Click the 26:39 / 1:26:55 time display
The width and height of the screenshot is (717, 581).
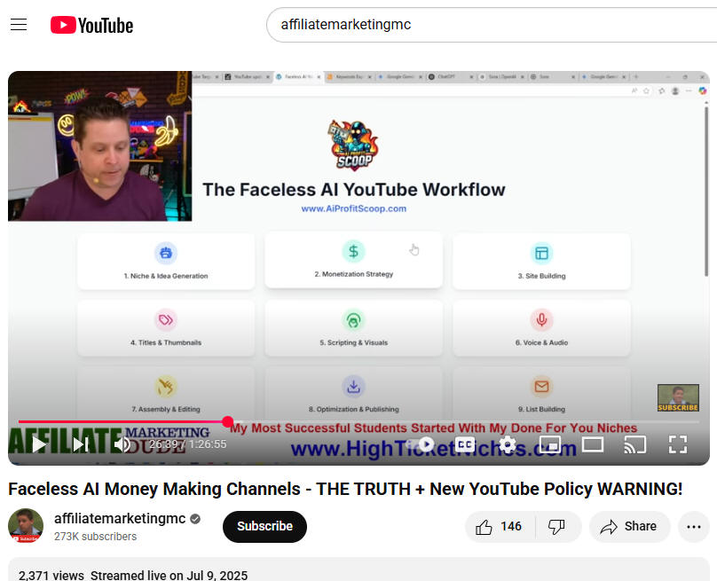tap(188, 444)
